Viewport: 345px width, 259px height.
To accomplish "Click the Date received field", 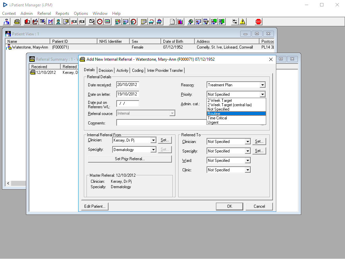I will [x=128, y=85].
